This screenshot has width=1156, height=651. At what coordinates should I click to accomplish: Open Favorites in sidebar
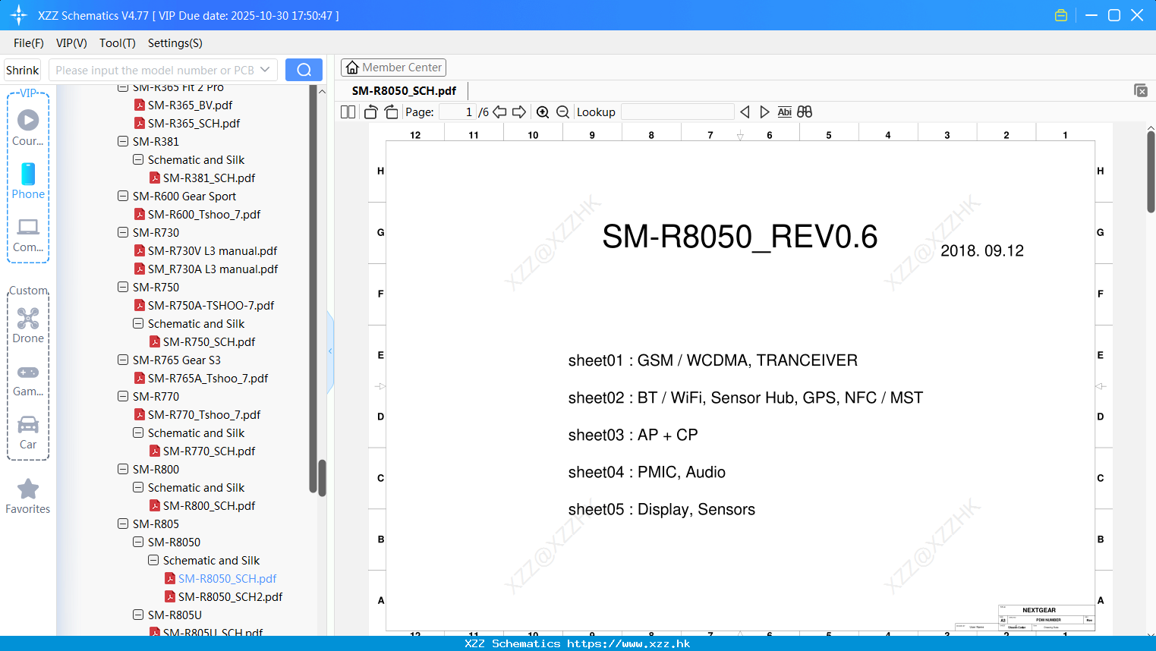coord(28,497)
